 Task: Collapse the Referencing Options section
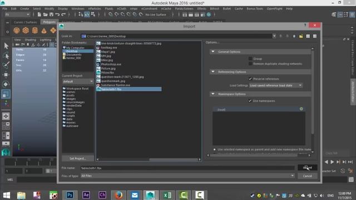point(213,72)
